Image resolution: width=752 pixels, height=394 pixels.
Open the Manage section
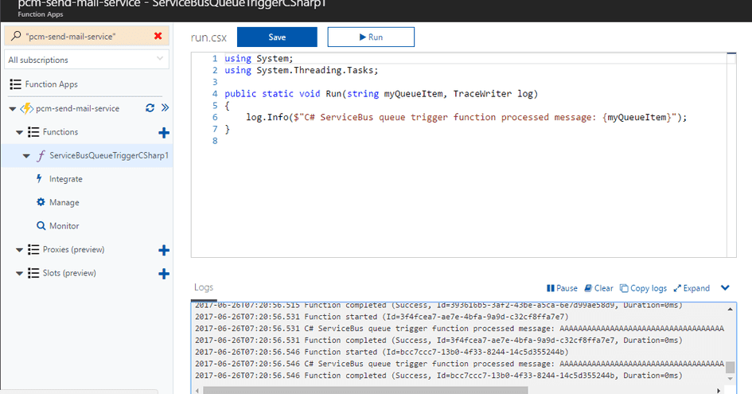click(64, 203)
